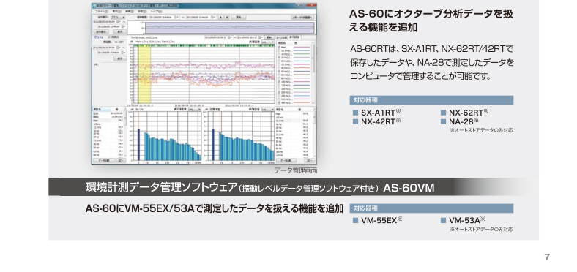The width and height of the screenshot is (577, 272).
Task: Expand the 全体表示 グラフ dropdown
Action: click(x=118, y=17)
